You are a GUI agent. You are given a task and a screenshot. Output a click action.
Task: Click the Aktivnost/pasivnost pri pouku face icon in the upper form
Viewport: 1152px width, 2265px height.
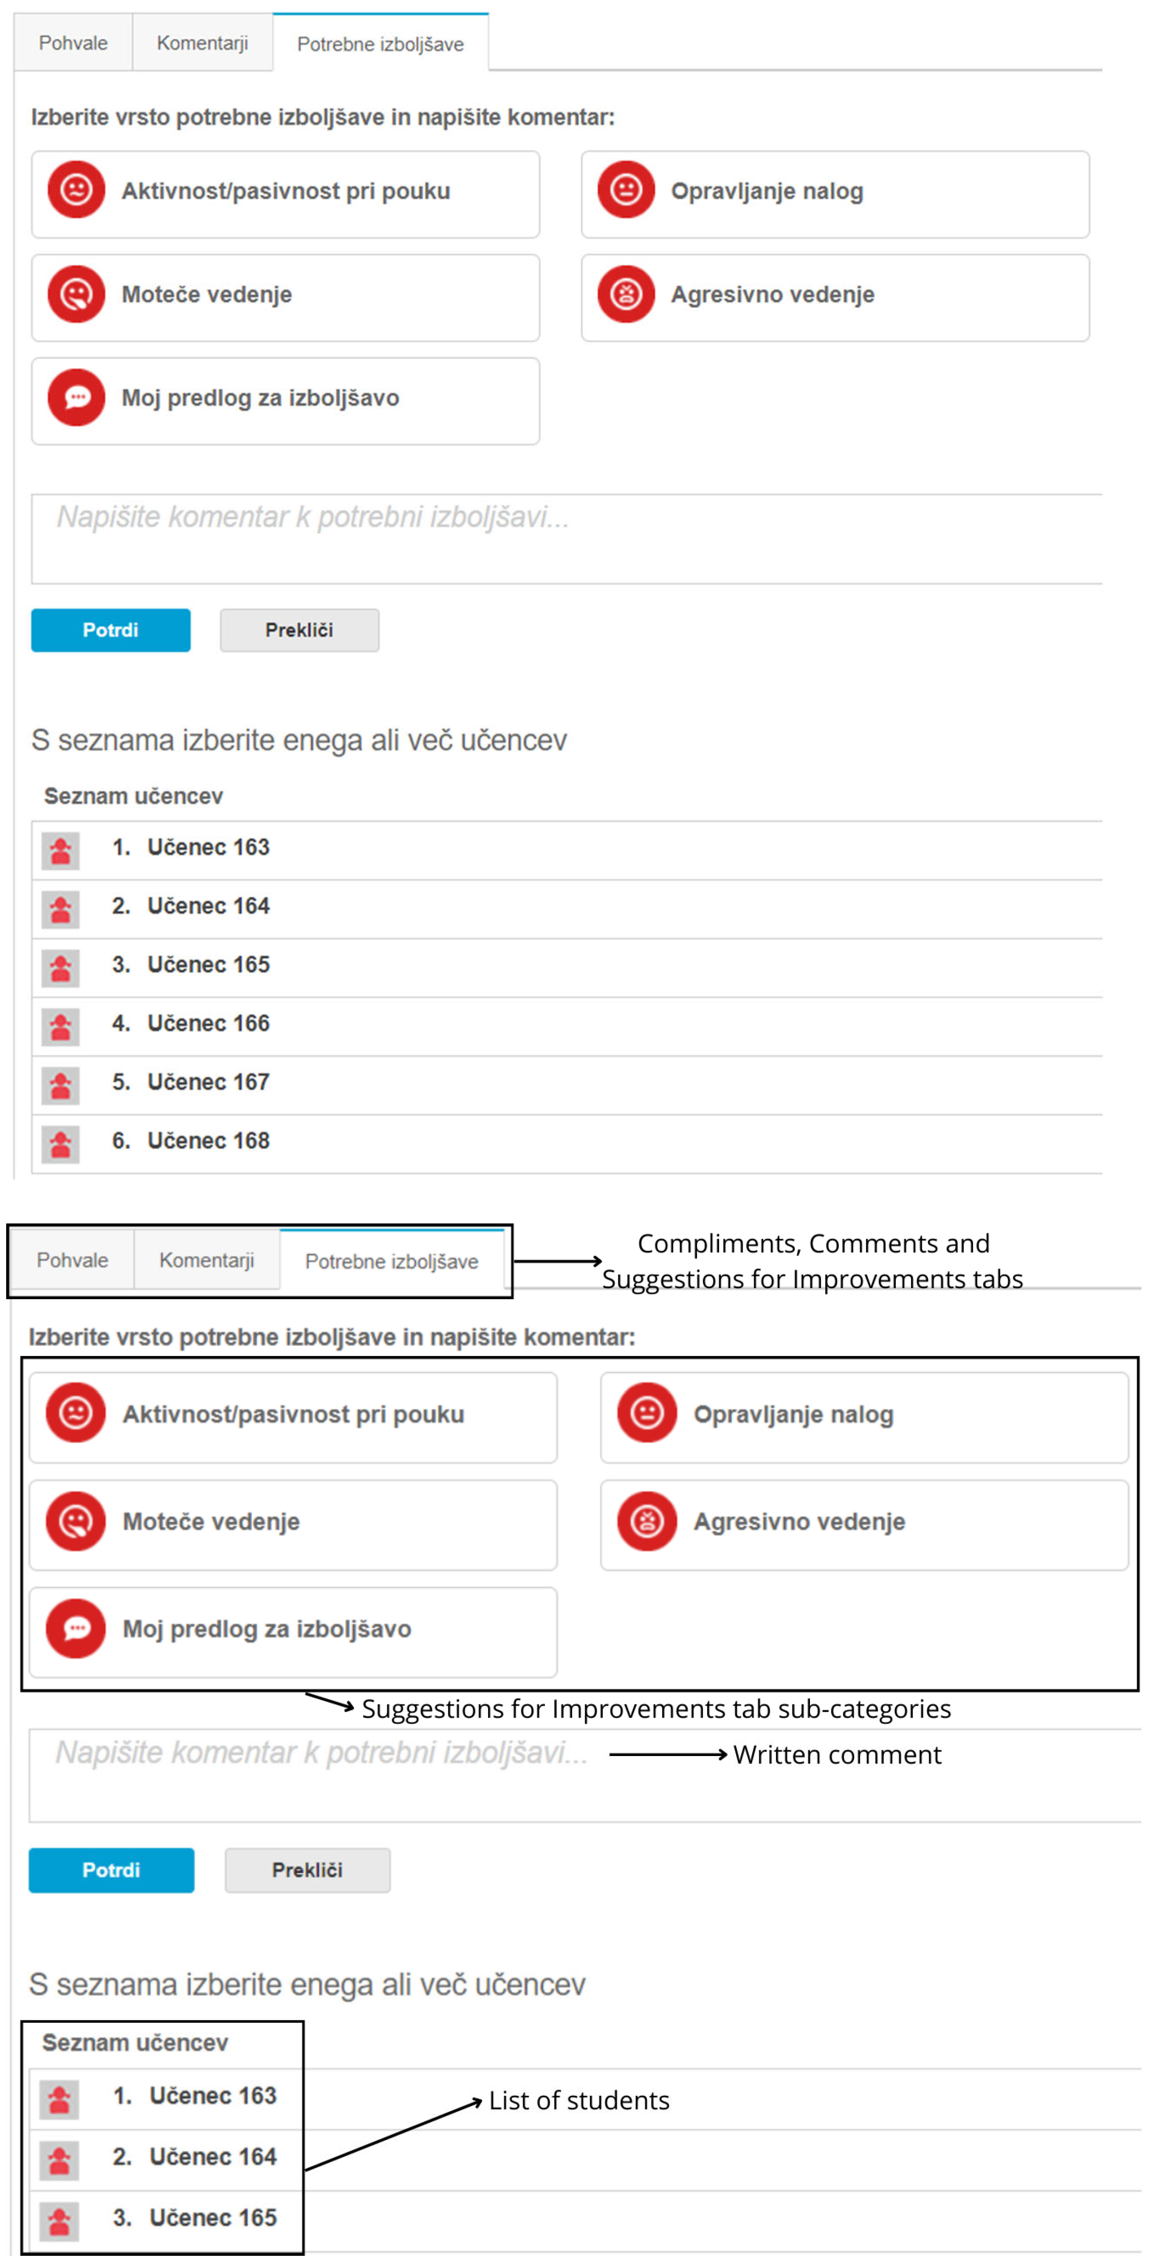tap(77, 190)
